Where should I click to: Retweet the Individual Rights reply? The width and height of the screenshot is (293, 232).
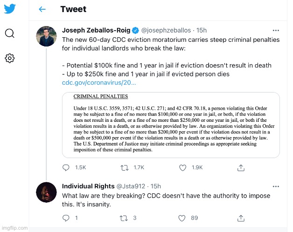click(x=125, y=218)
